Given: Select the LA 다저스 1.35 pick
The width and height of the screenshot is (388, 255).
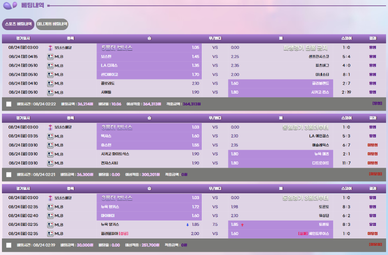Looking at the screenshot, I should pos(149,66).
